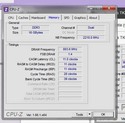Select the DDR3 memory type value
This screenshot has height=123, width=125.
tap(36, 27)
